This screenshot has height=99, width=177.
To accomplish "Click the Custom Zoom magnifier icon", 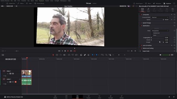I will (110, 55).
